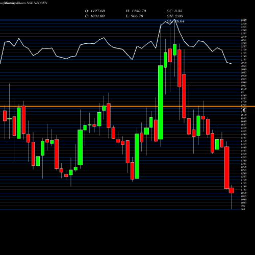This screenshot has width=255, height=255.
Task: Click the 1415 price axis label
Action: click(x=244, y=150)
